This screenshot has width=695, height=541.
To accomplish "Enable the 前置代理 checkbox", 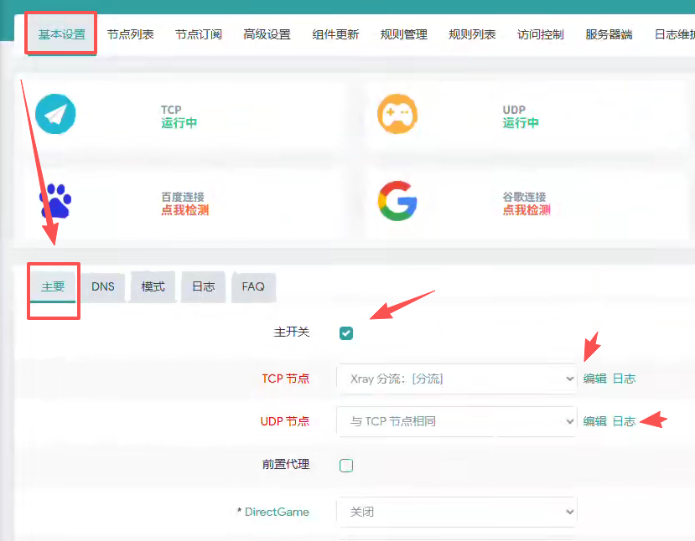I will tap(346, 466).
